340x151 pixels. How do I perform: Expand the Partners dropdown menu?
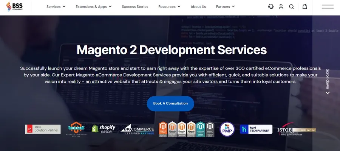point(225,7)
